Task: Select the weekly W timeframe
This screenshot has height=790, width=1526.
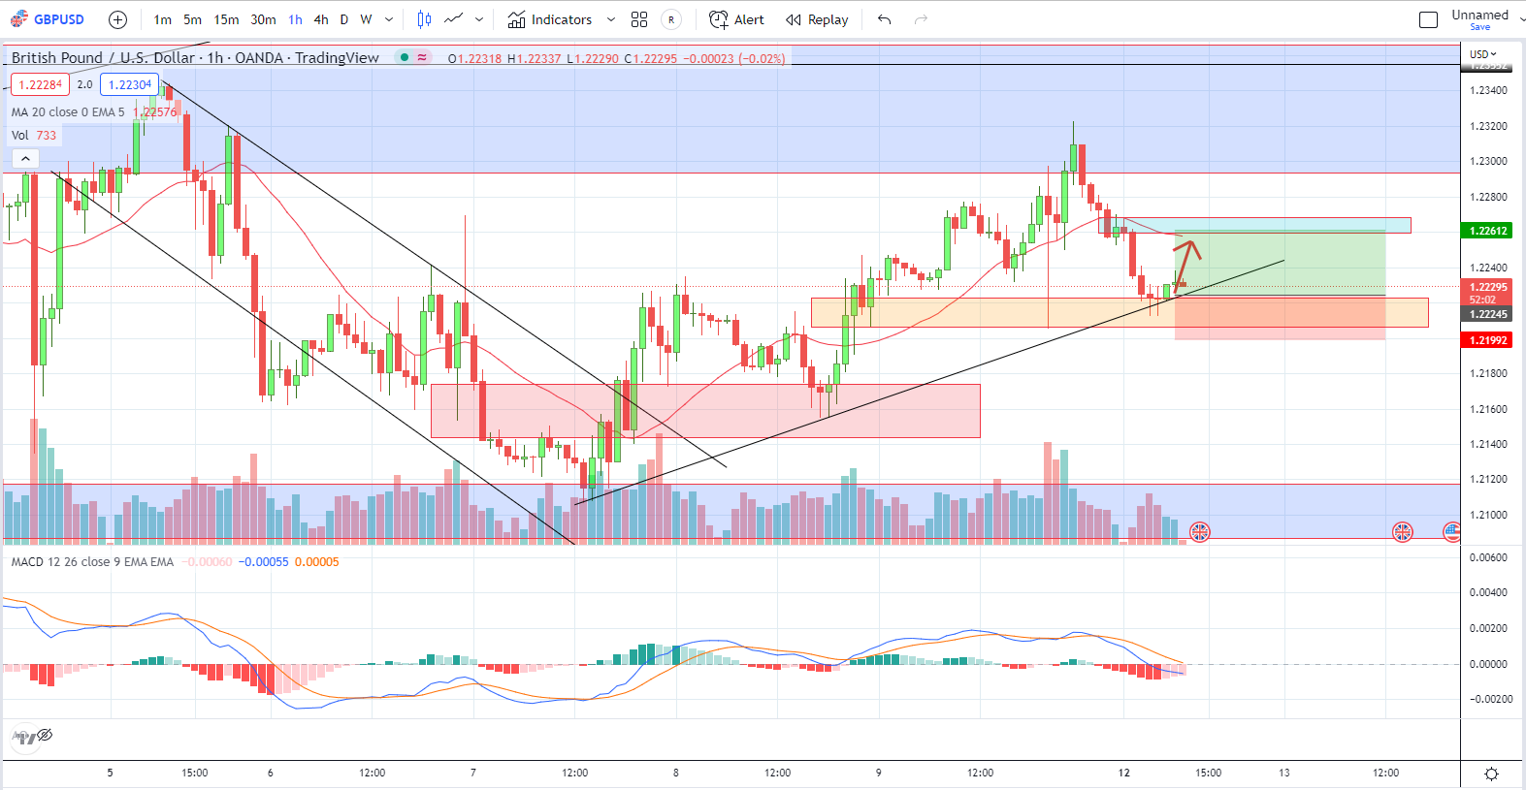Action: coord(366,19)
